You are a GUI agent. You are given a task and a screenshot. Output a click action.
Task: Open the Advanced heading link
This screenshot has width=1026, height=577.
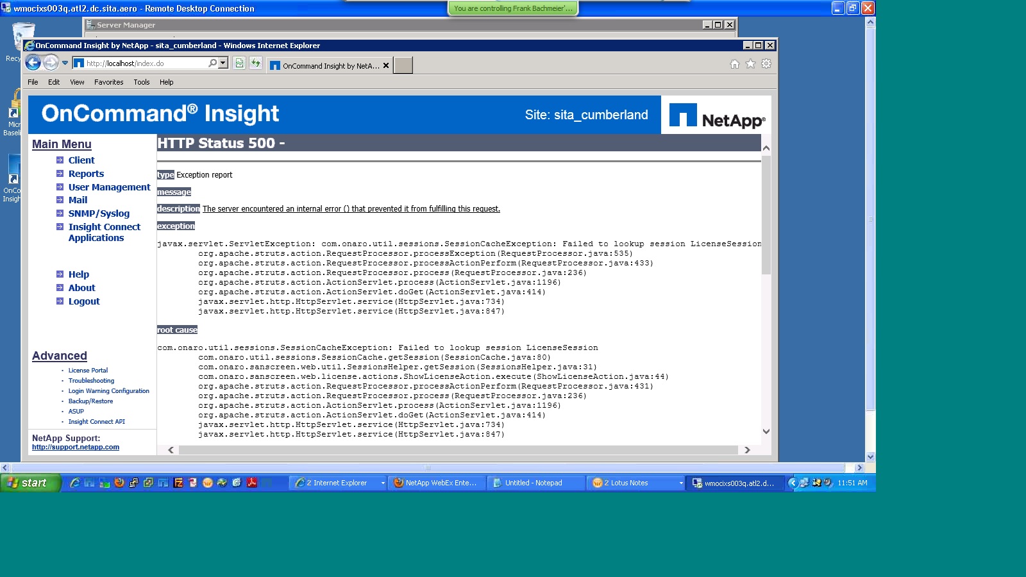coord(60,356)
